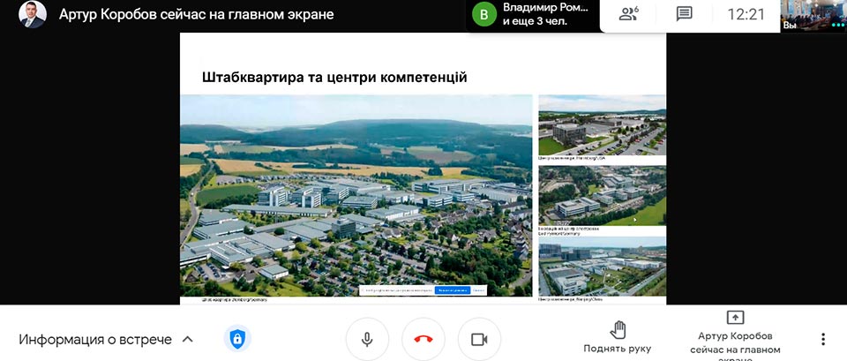Viewport: 847px width, 361px height.
Task: Click the large headquarters aerial photo
Action: 356,196
